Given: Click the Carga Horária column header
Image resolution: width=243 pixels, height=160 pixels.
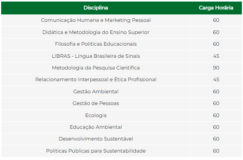Looking at the screenshot, I should 216,8.
